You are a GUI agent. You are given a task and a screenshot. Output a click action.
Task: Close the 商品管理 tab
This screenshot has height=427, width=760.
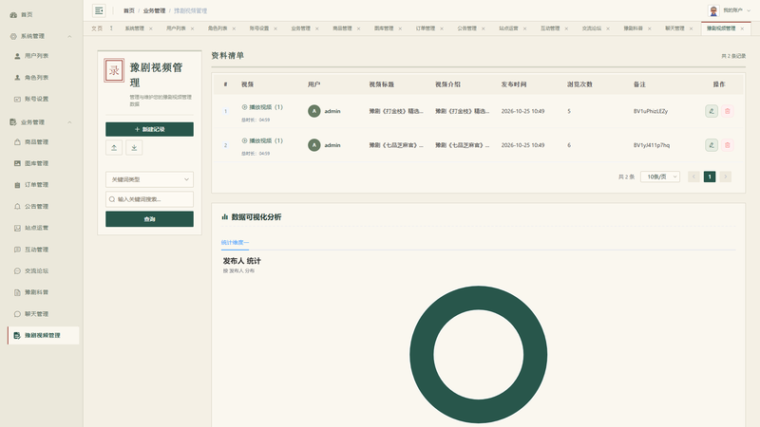click(x=359, y=28)
